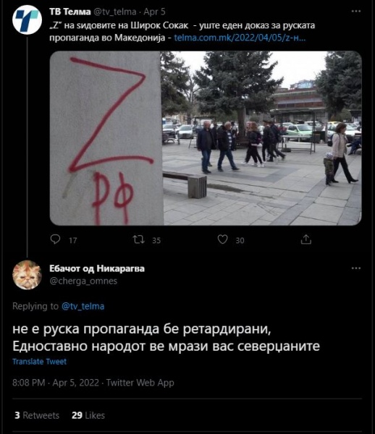Click the ТВ Телма display name
This screenshot has height=434, width=375.
pos(70,12)
